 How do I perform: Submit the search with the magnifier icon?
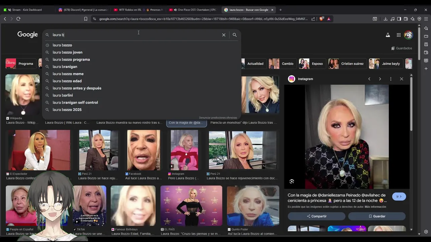(235, 35)
